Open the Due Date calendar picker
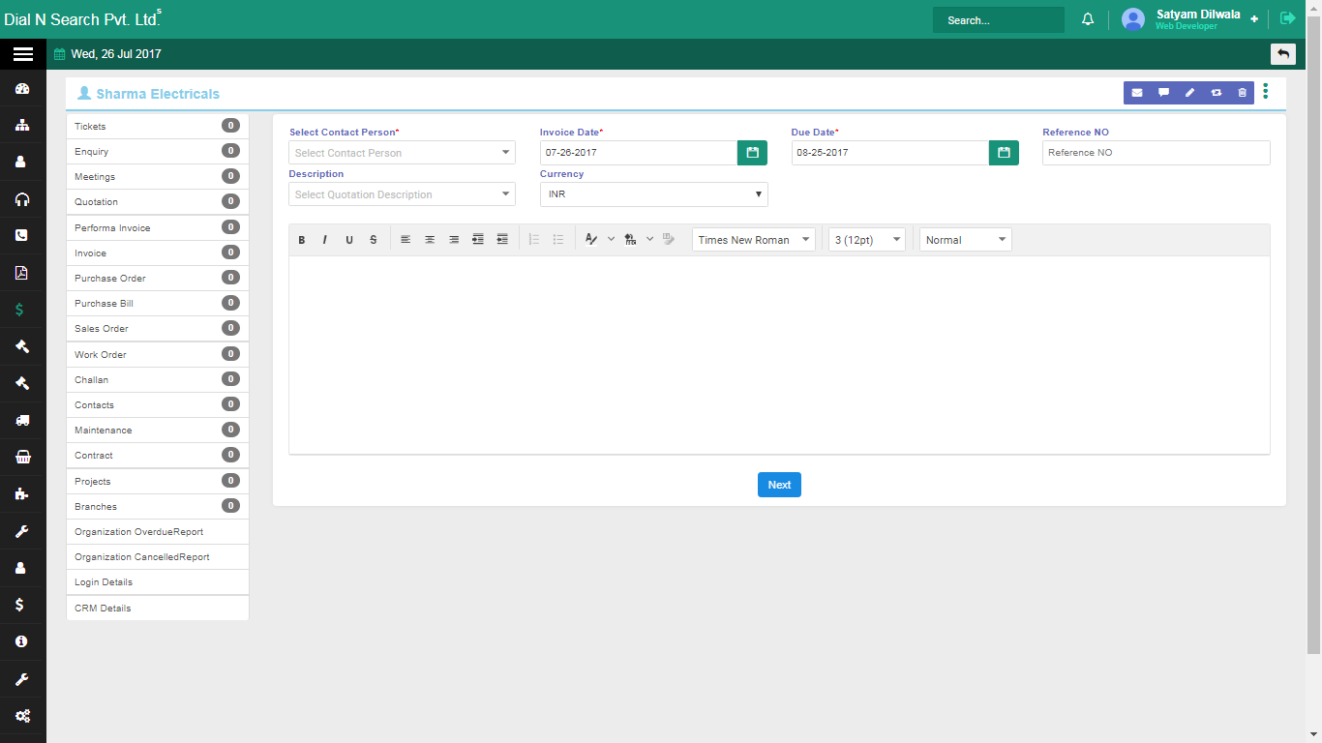Screen dimensions: 1322x743 [1004, 153]
